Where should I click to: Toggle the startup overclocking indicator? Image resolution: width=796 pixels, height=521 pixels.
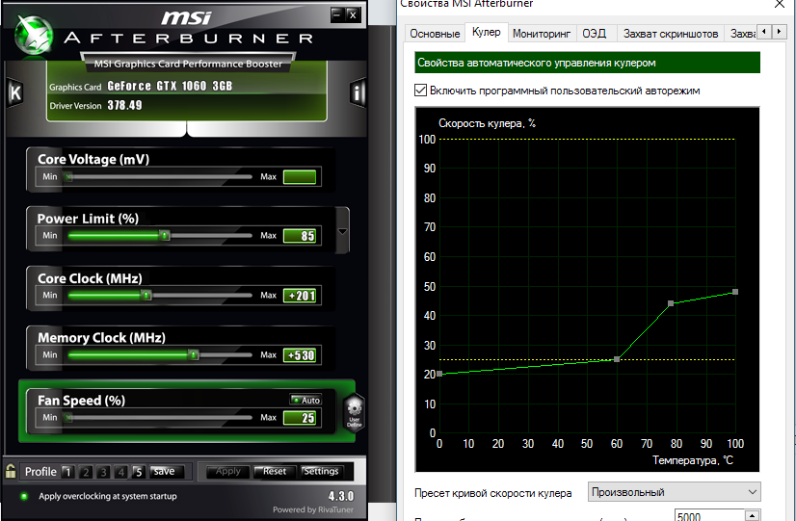point(23,496)
